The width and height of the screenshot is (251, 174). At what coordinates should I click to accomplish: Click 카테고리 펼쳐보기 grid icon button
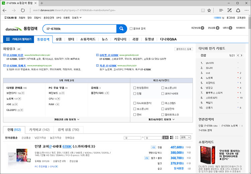(18, 39)
